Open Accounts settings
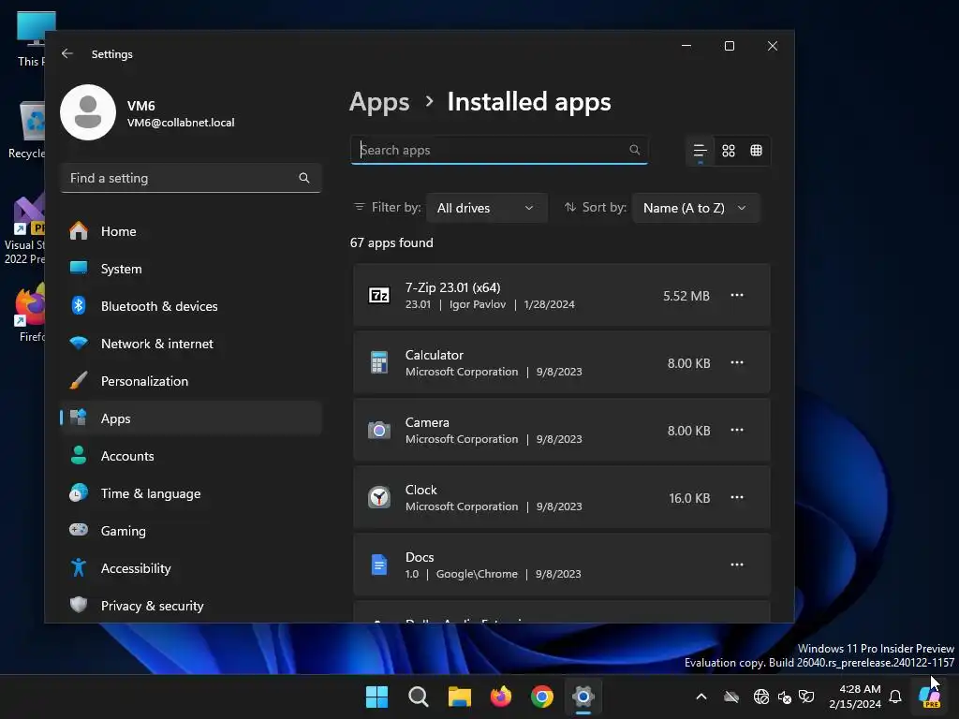 point(191,456)
